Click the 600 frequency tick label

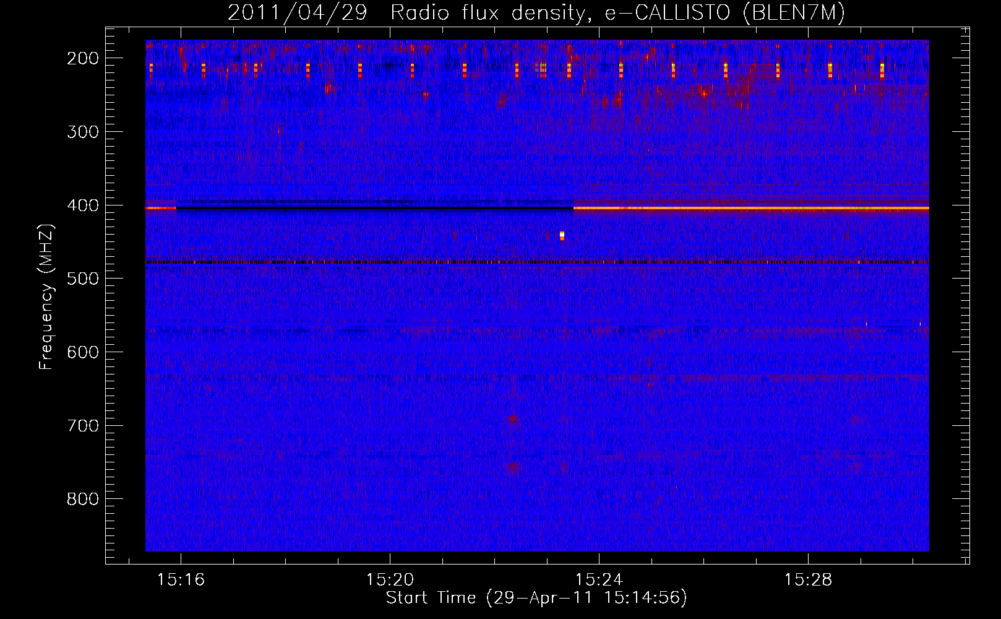tap(83, 352)
